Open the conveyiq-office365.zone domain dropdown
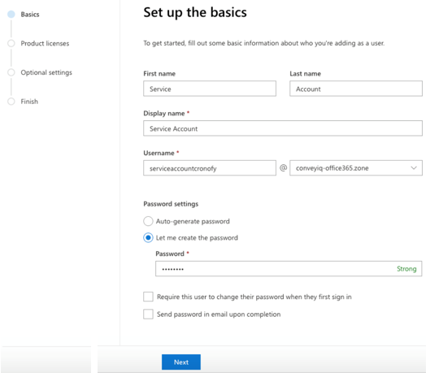This screenshot has height=373, width=430. pyautogui.click(x=356, y=168)
